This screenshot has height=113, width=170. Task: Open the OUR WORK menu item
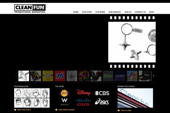tap(100, 12)
